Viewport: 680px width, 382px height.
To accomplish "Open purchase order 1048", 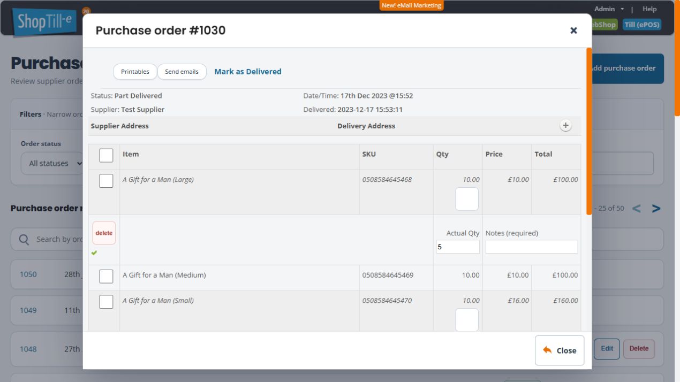I will point(28,349).
